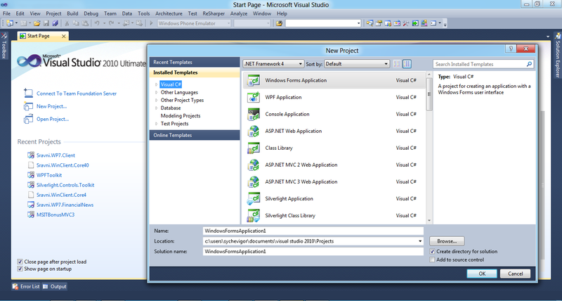Viewport: 562px width, 301px height.
Task: Click the New Project dialog help button
Action: [x=511, y=49]
